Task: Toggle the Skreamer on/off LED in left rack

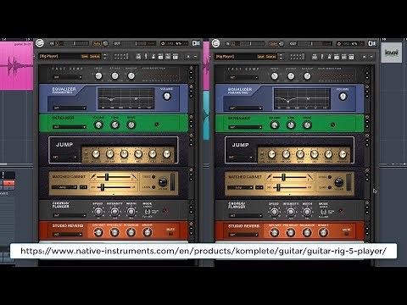Action: point(157,125)
